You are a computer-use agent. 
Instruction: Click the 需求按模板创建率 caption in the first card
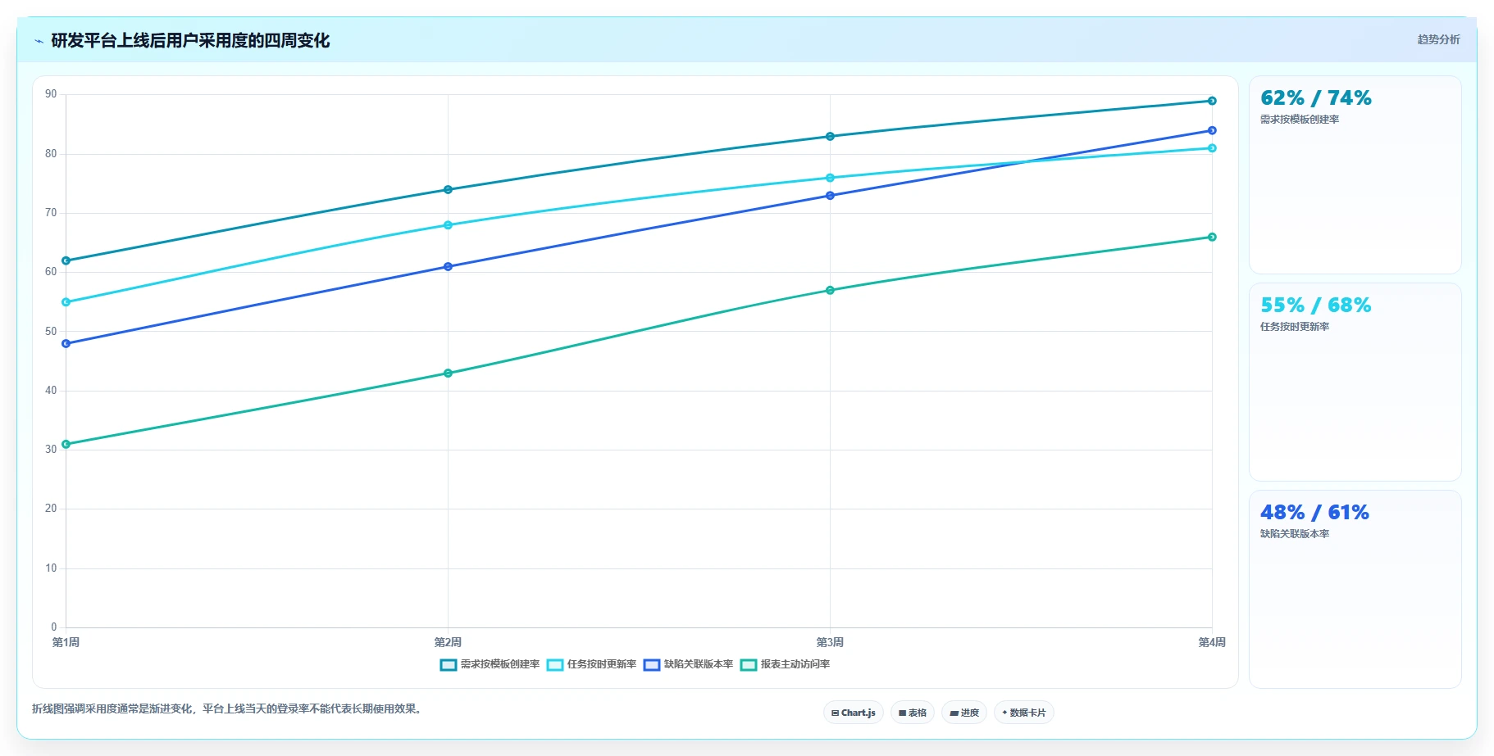tap(1299, 120)
